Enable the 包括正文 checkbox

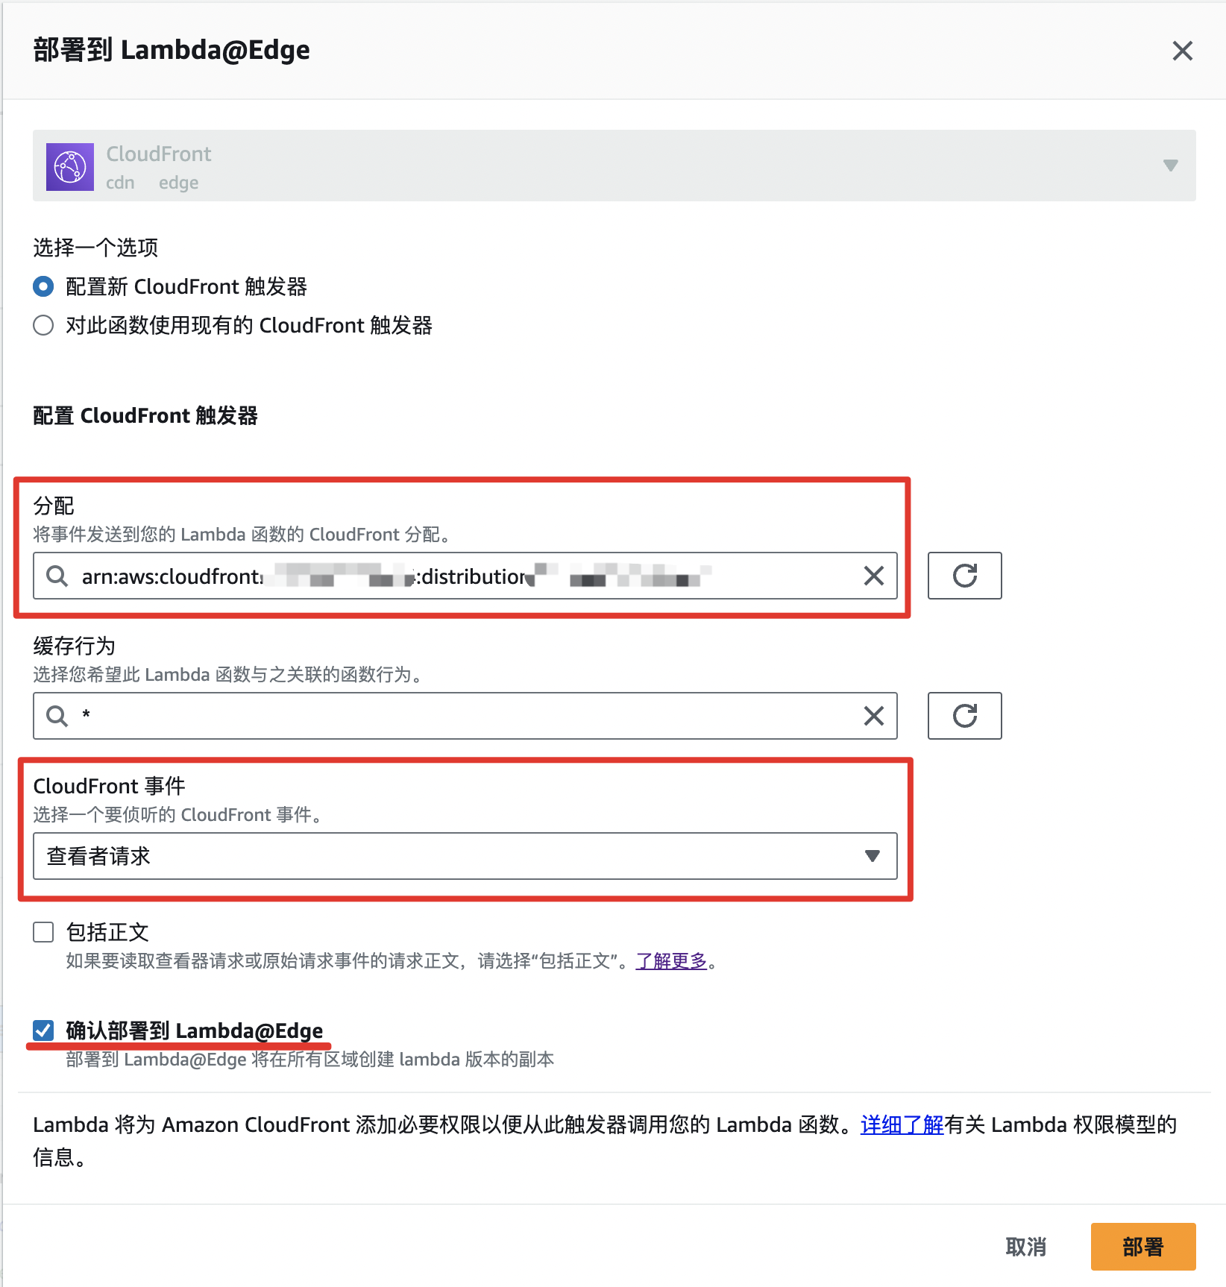coord(43,932)
